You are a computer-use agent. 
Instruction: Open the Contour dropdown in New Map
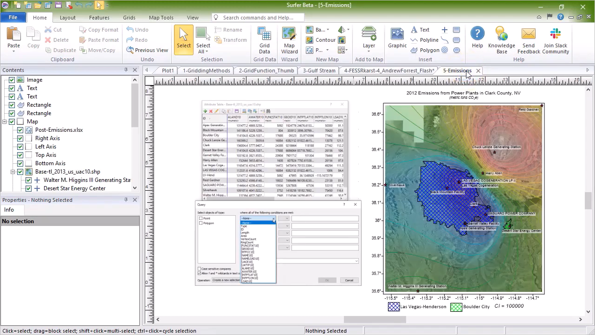click(325, 40)
